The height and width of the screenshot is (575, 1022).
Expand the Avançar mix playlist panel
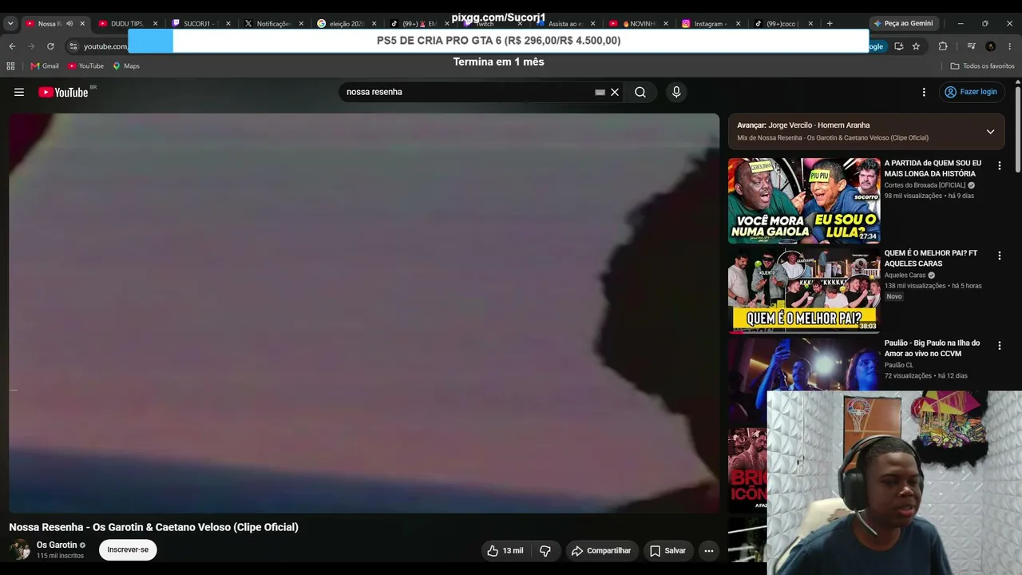[x=990, y=132]
